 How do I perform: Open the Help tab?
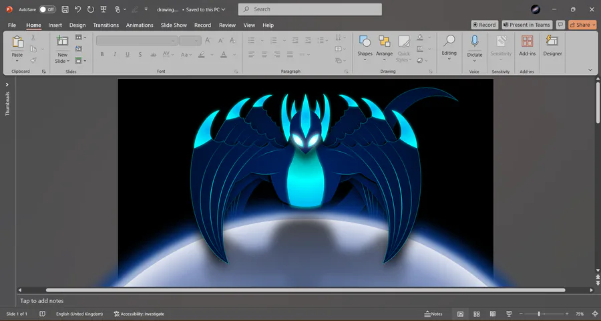268,25
